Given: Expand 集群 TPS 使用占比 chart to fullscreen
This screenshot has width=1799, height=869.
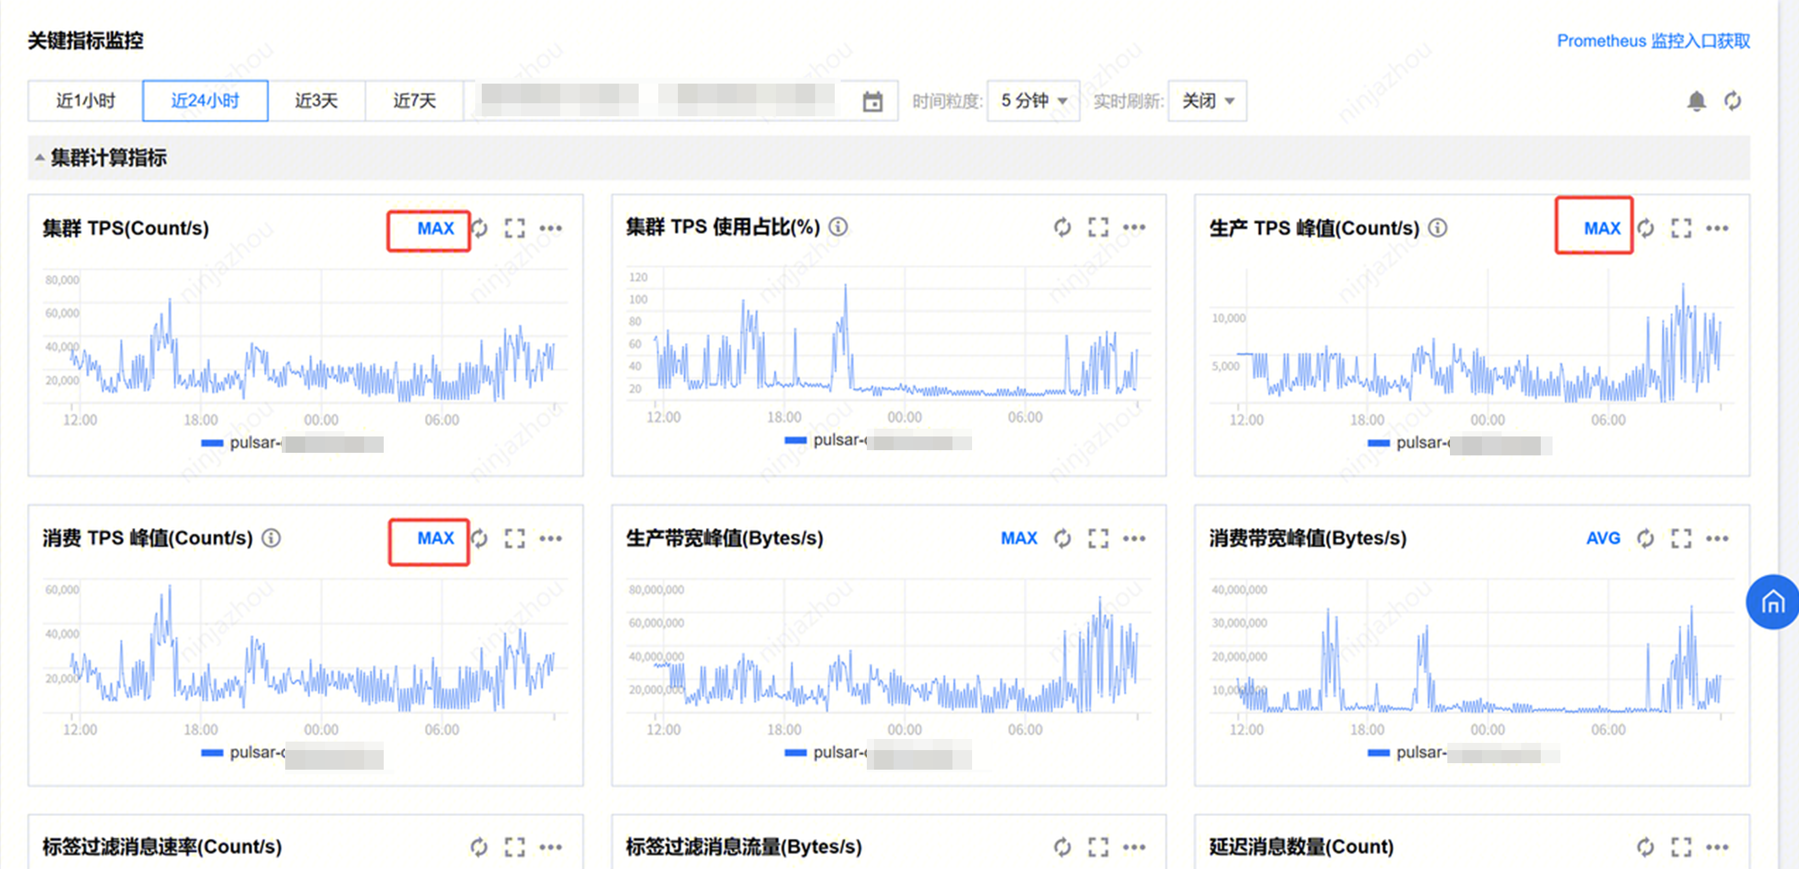Looking at the screenshot, I should click(1098, 227).
